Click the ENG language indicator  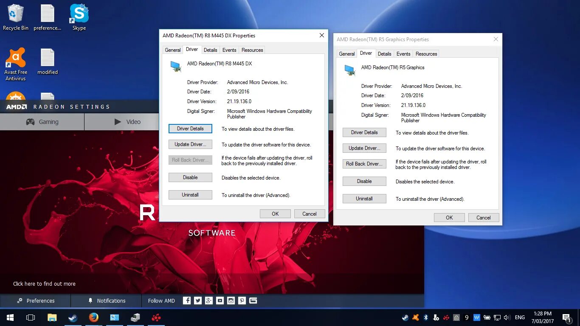coord(520,318)
